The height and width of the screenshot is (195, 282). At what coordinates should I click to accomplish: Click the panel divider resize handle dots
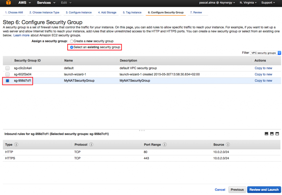pyautogui.click(x=142, y=130)
